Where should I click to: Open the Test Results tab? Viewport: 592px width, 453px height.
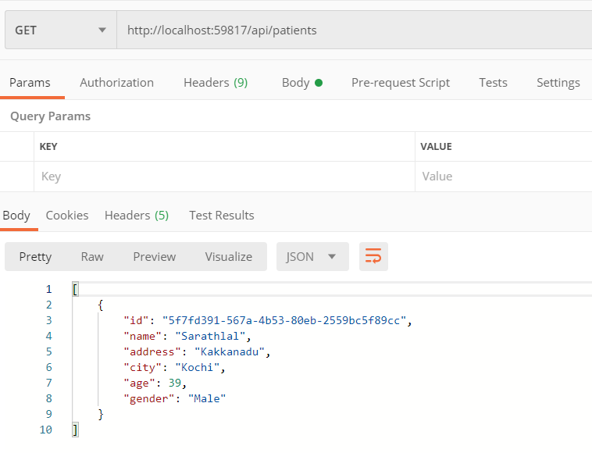tap(222, 216)
